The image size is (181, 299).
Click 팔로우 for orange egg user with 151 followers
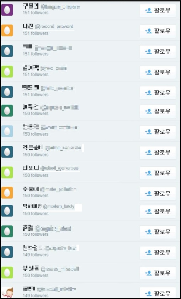coord(158,31)
